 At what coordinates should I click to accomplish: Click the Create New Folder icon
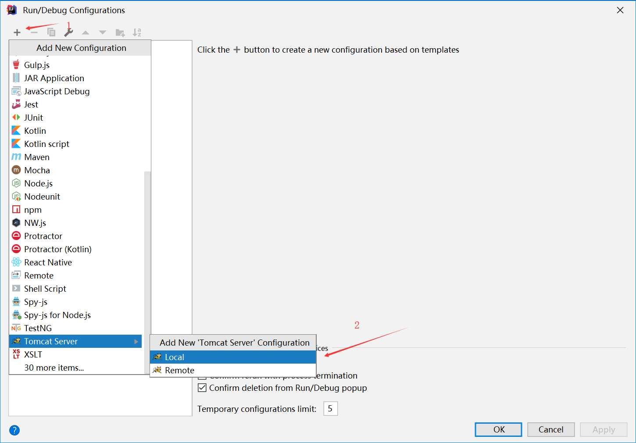point(120,32)
